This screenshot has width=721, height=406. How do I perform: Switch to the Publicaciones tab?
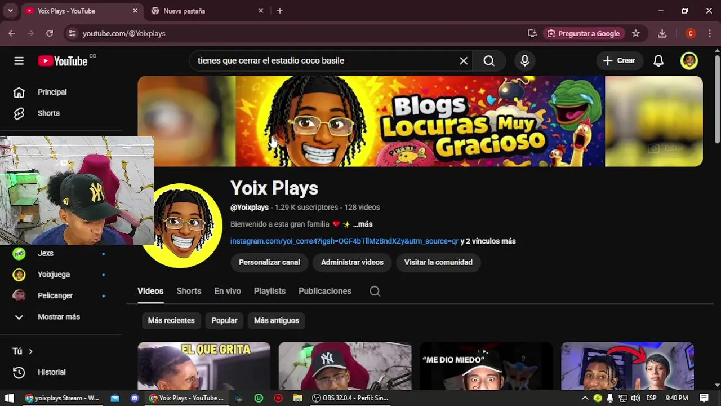tap(325, 291)
